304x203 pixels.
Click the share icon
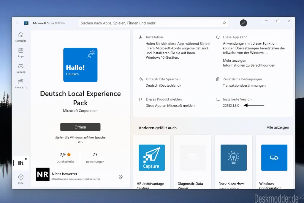121,177
